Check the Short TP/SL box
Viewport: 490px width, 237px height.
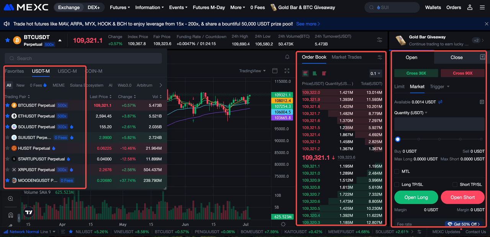[x=455, y=185]
